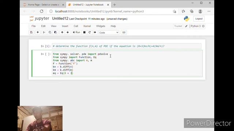Screen dimensions: 234x131
Task: Click the 'from sympy. solver. pde import pdsolve' line
Action: click(x=80, y=54)
